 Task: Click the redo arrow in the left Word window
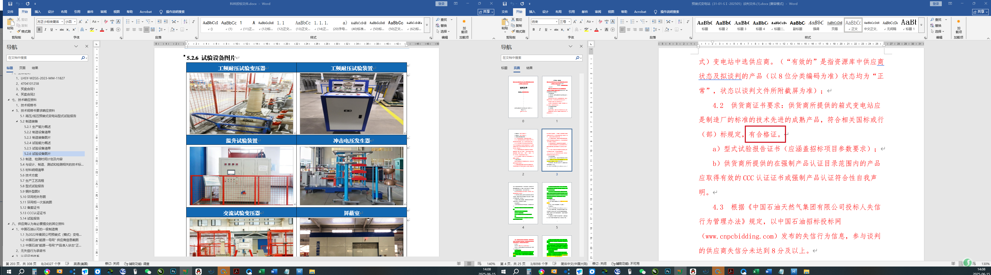[x=28, y=4]
